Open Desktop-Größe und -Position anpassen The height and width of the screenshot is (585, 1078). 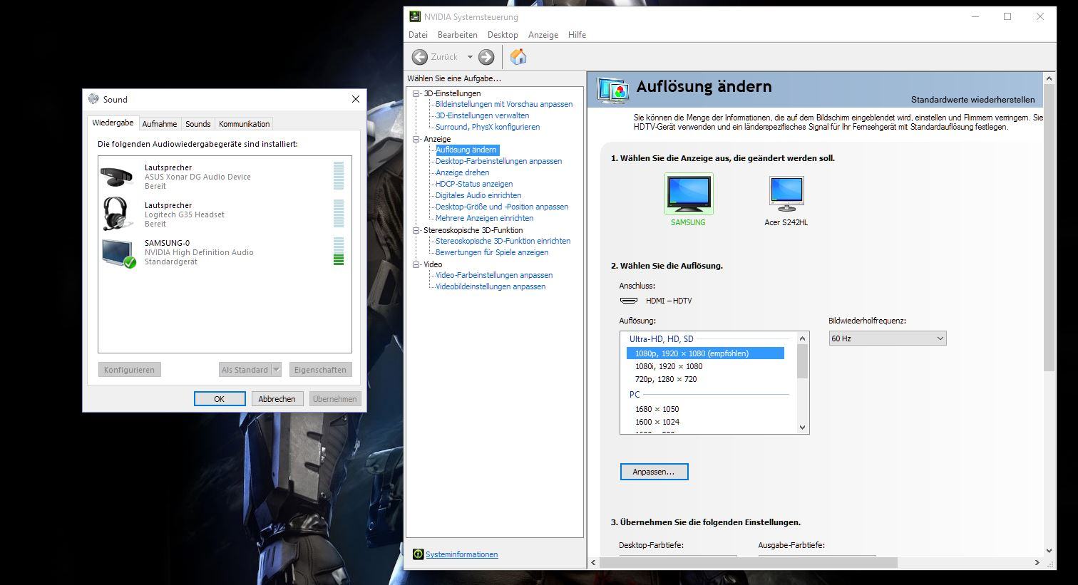tap(502, 207)
